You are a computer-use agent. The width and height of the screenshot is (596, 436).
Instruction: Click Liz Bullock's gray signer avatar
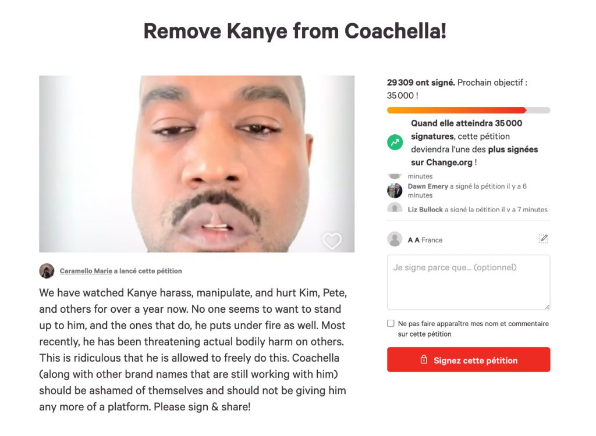[395, 208]
